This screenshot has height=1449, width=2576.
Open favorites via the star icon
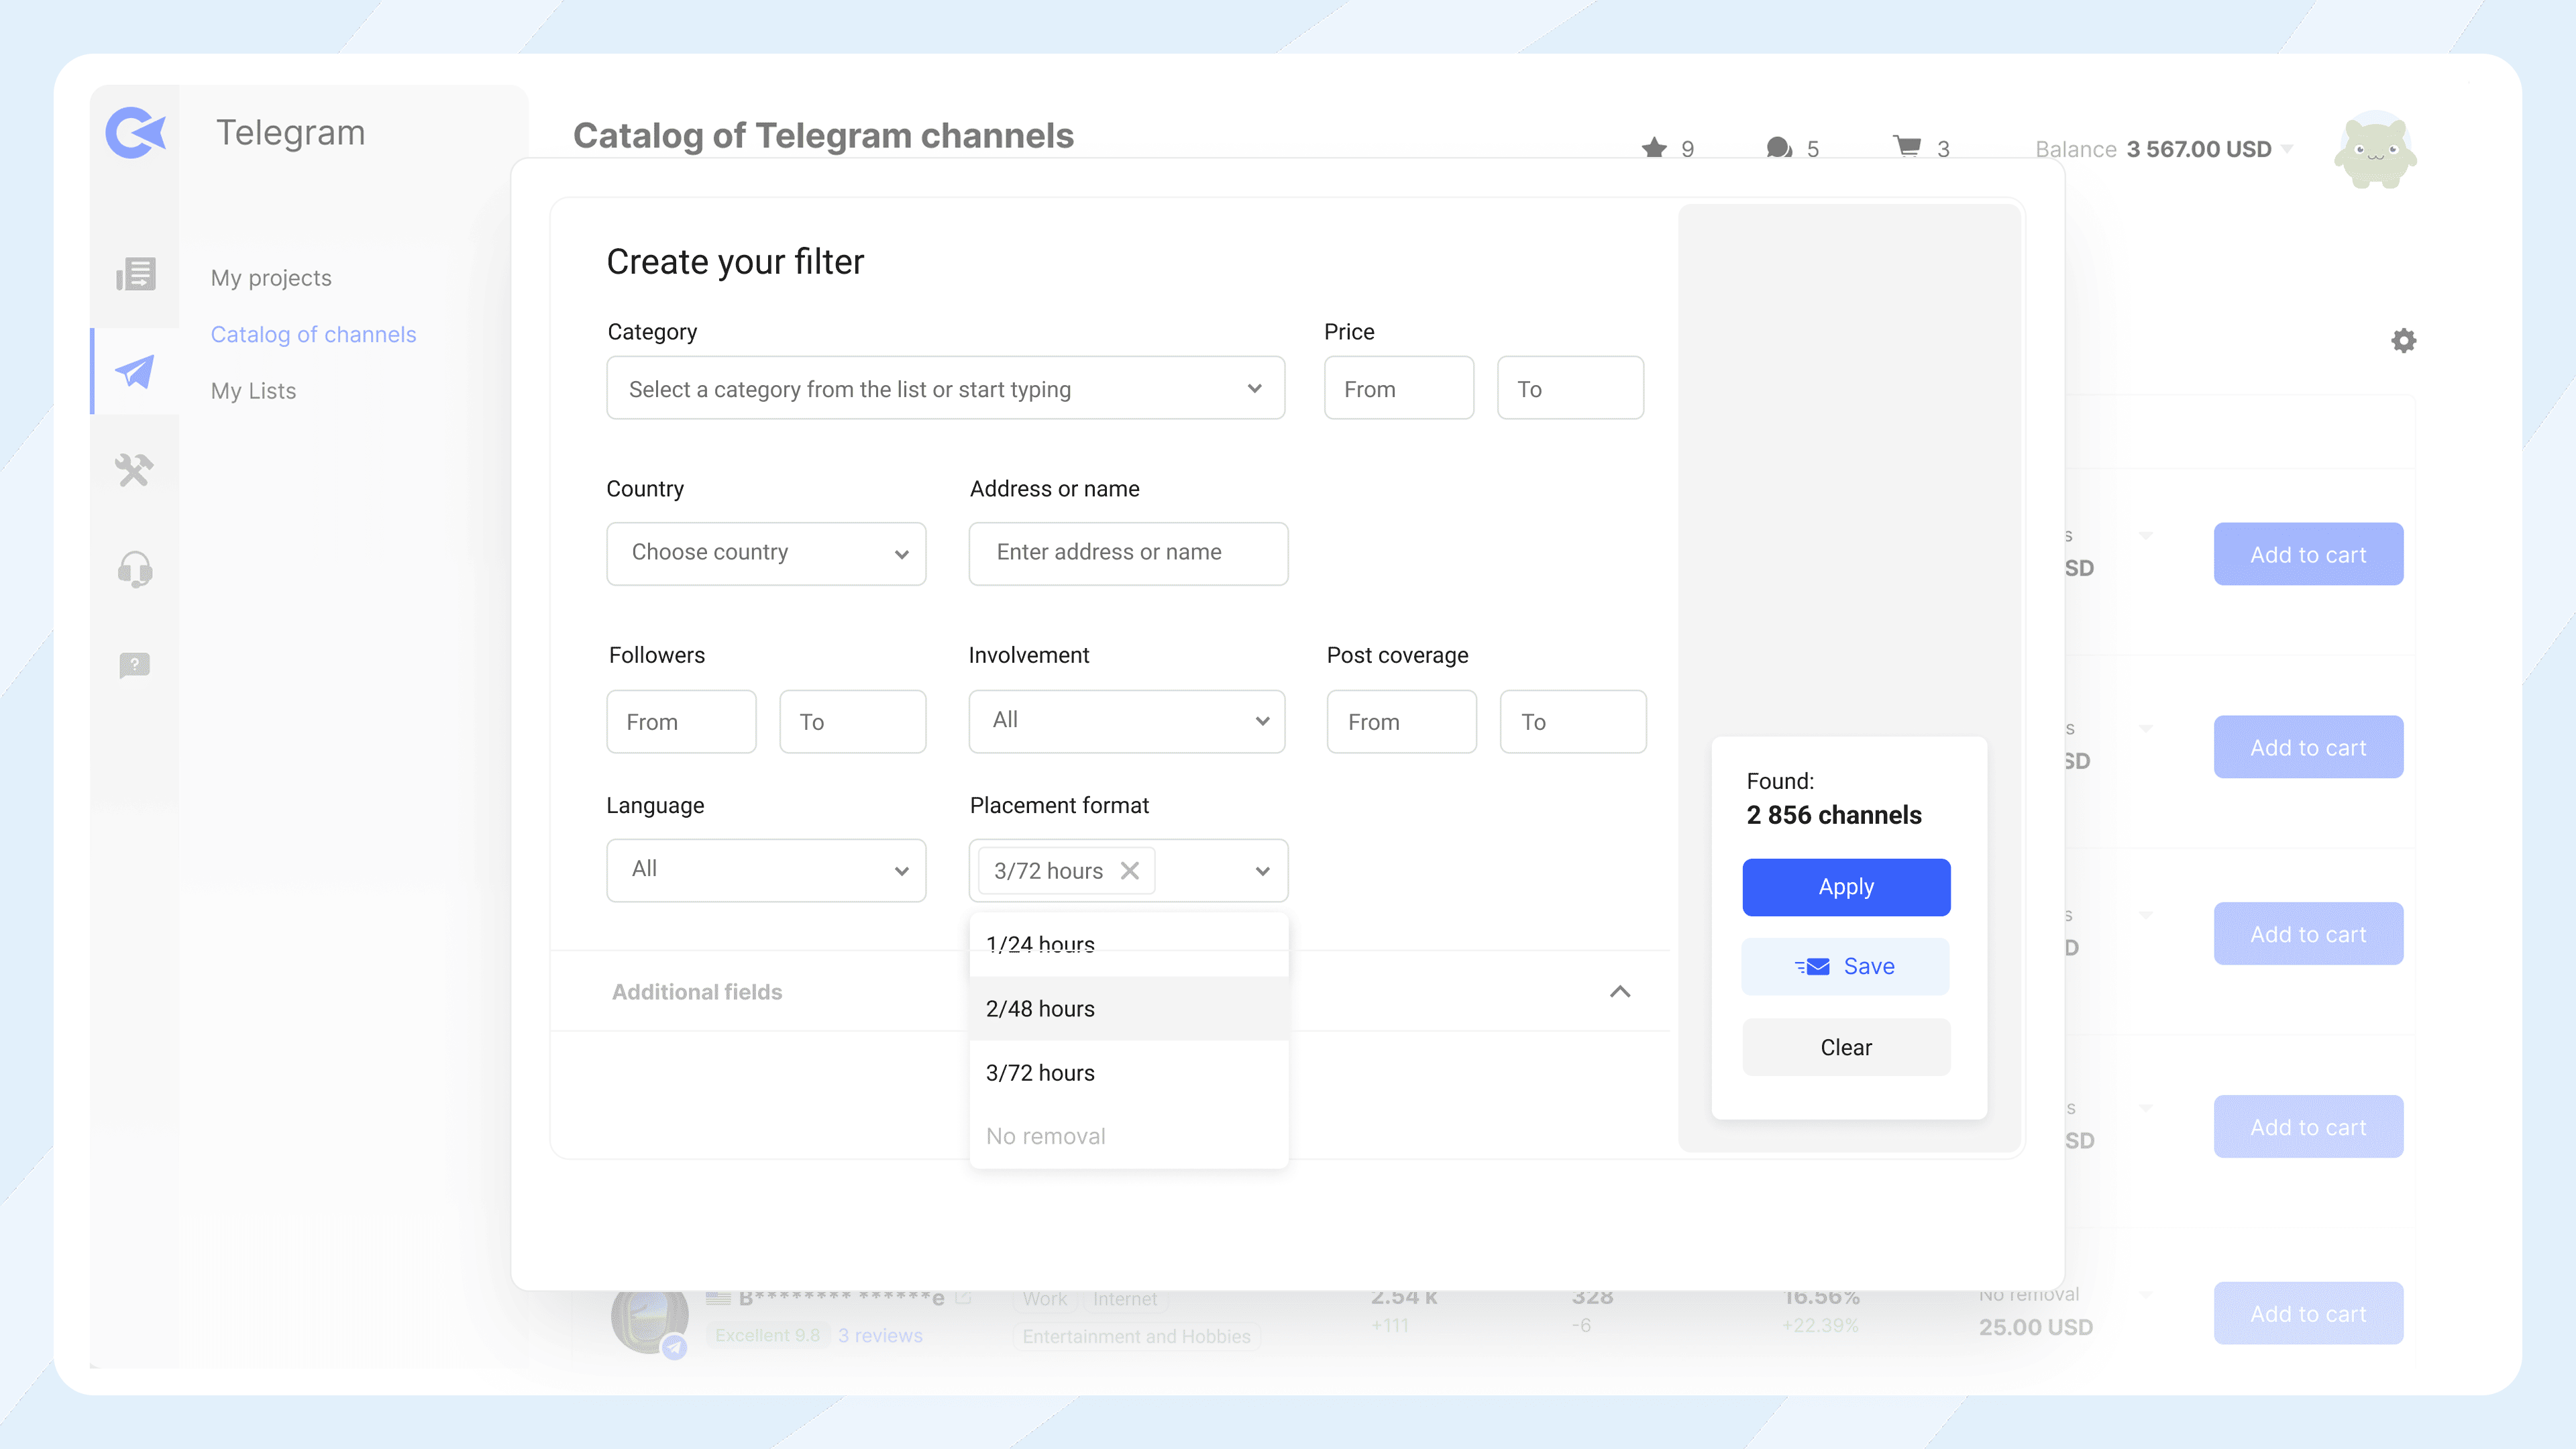(1654, 147)
